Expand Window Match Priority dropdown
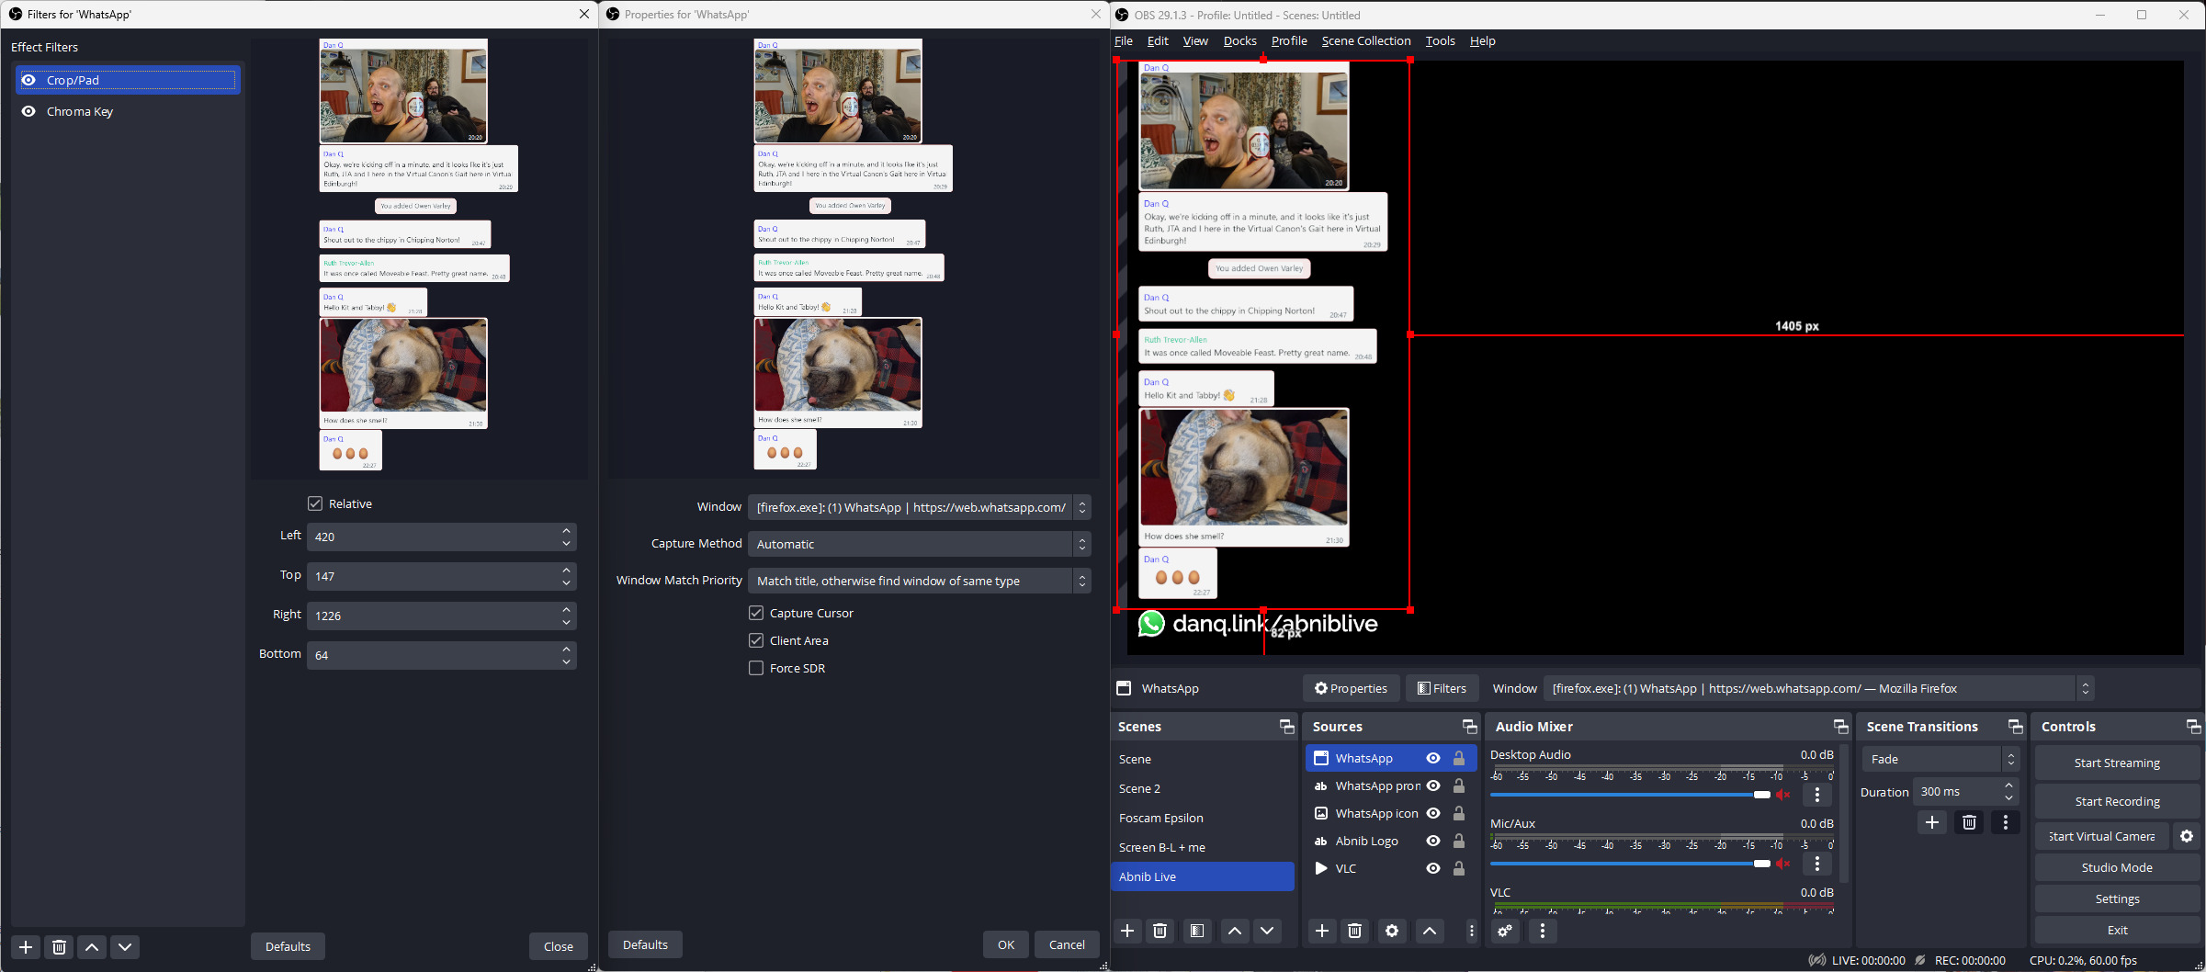The width and height of the screenshot is (2206, 972). [919, 581]
